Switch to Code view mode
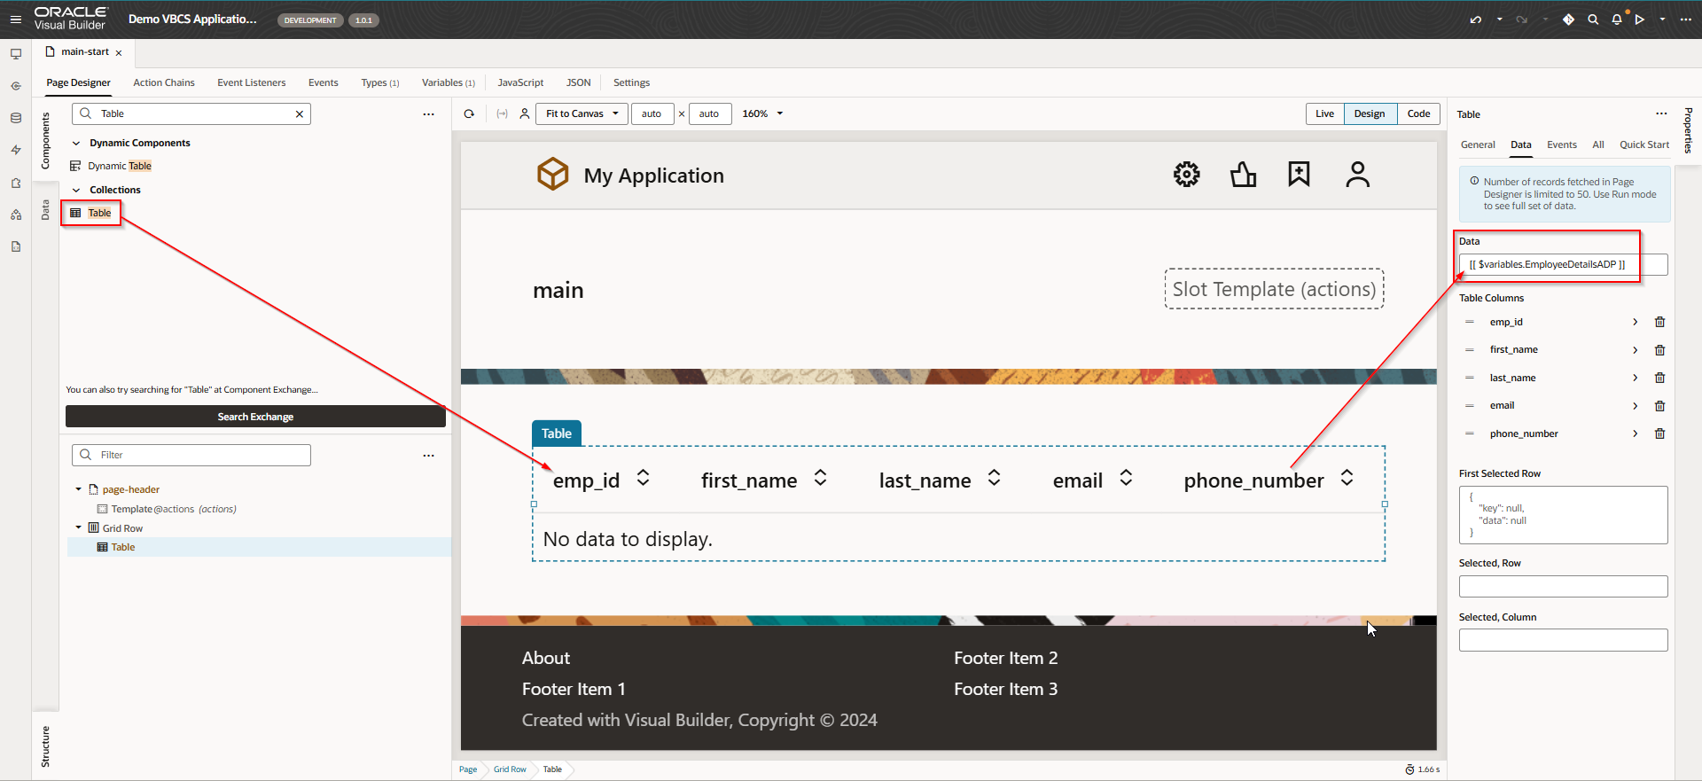Viewport: 1702px width, 781px height. coord(1418,114)
